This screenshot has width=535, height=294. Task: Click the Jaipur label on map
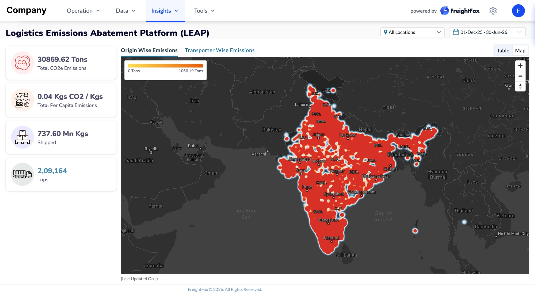pos(318,134)
